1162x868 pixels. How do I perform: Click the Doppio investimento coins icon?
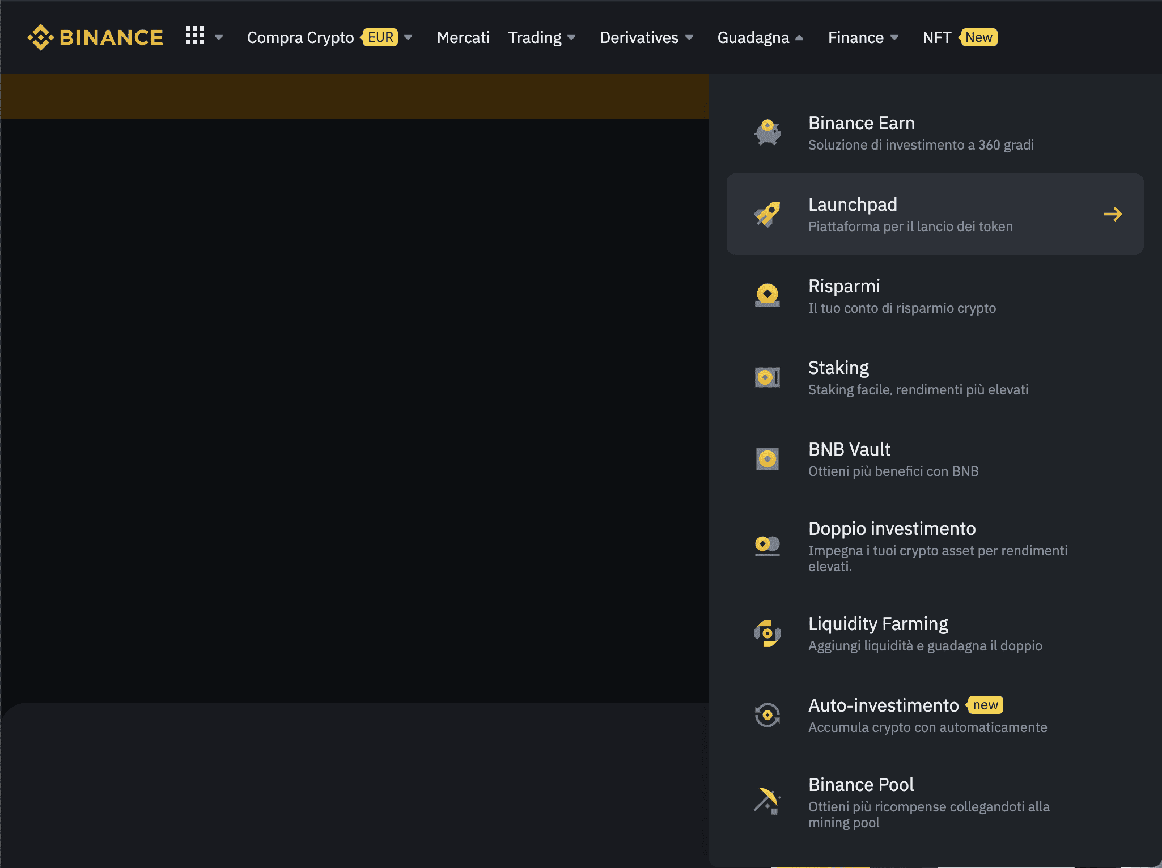pos(767,546)
